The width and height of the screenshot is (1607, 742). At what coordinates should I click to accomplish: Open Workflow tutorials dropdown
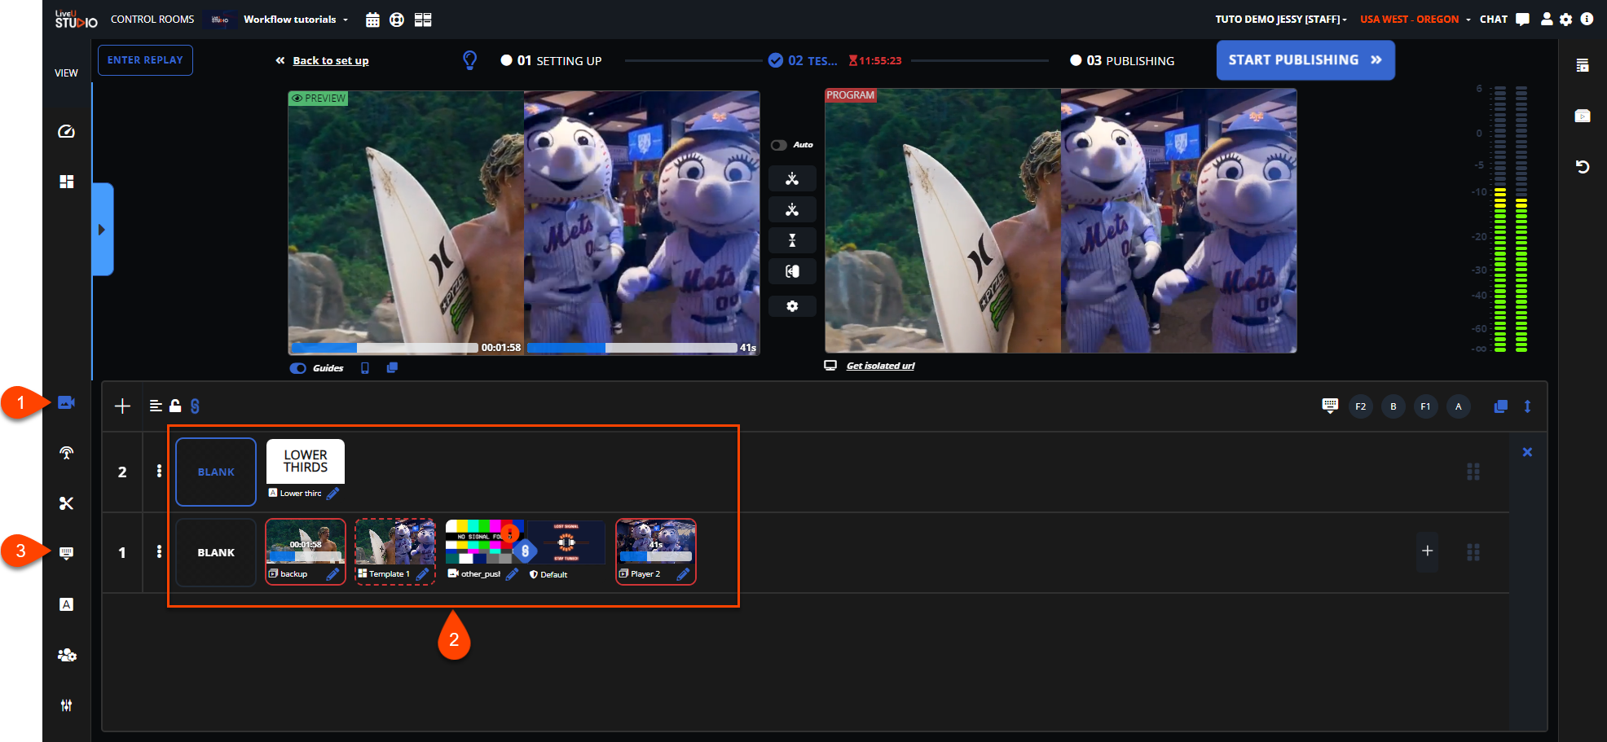[296, 20]
